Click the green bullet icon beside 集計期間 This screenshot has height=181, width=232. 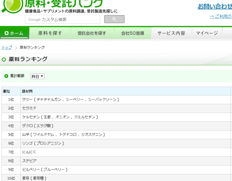click(x=6, y=76)
